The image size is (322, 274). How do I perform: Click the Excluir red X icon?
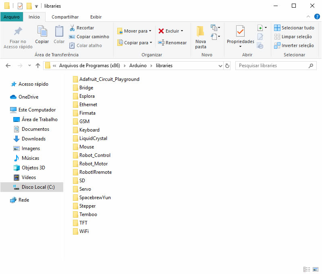click(161, 31)
